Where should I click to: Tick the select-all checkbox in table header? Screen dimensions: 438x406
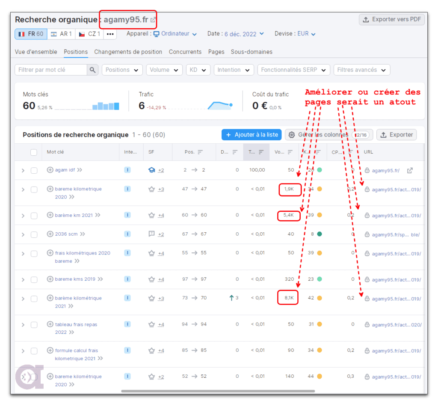coord(34,152)
